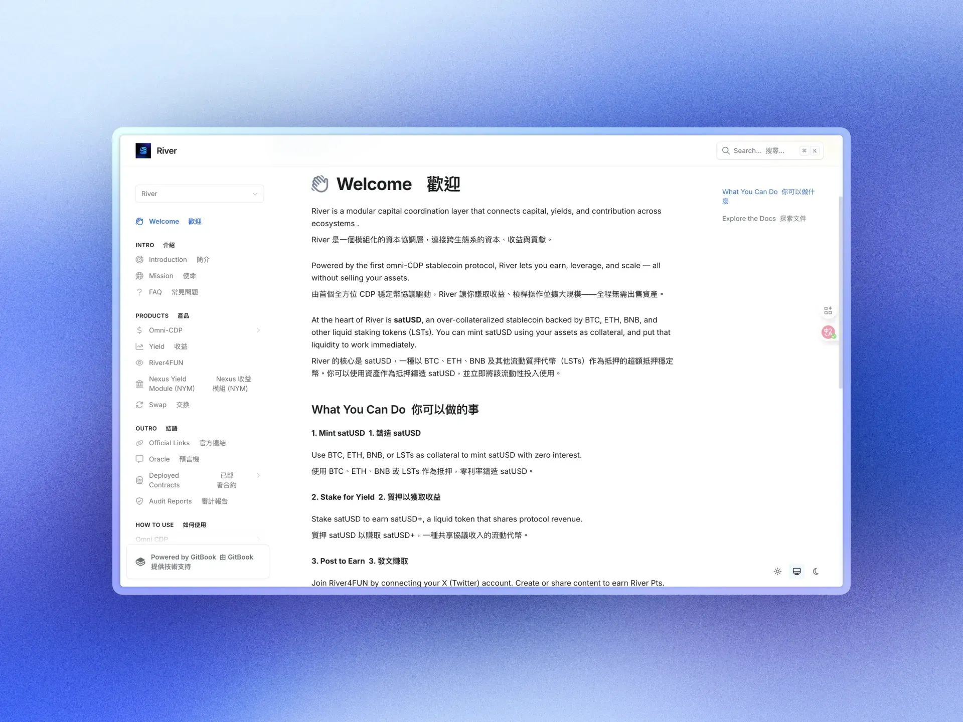
Task: Open the Yield product page
Action: (168, 346)
